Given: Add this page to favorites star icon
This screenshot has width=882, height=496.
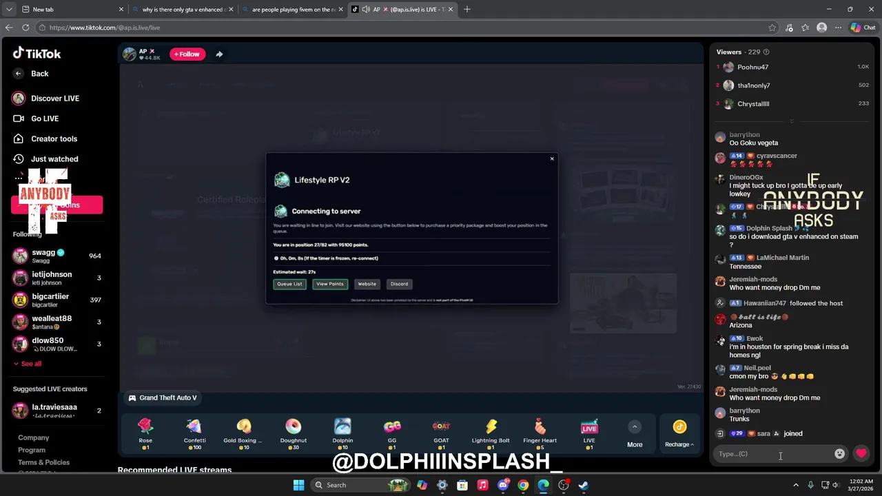Looking at the screenshot, I should pos(772,28).
